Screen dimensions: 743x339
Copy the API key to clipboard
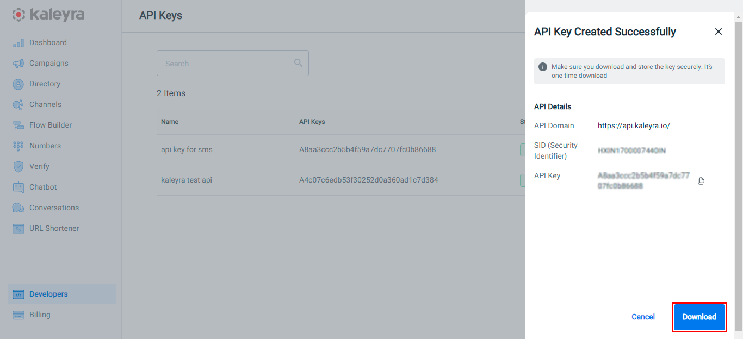701,181
